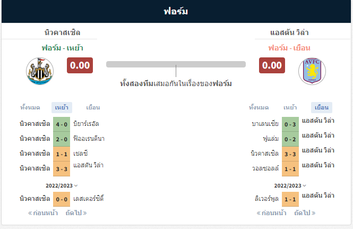Click Newcastle's red 0.00 form score badge
Image resolution: width=353 pixels, height=229 pixels.
[80, 65]
